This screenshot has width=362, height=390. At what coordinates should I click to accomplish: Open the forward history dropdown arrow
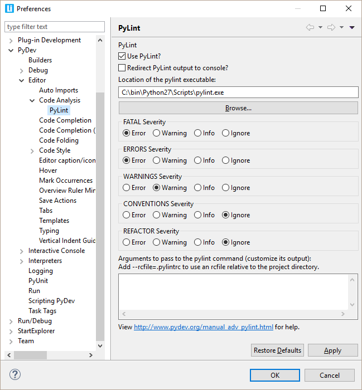(341, 27)
